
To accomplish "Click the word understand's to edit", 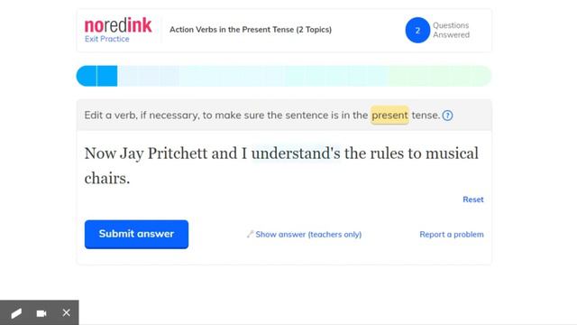I will point(296,153).
